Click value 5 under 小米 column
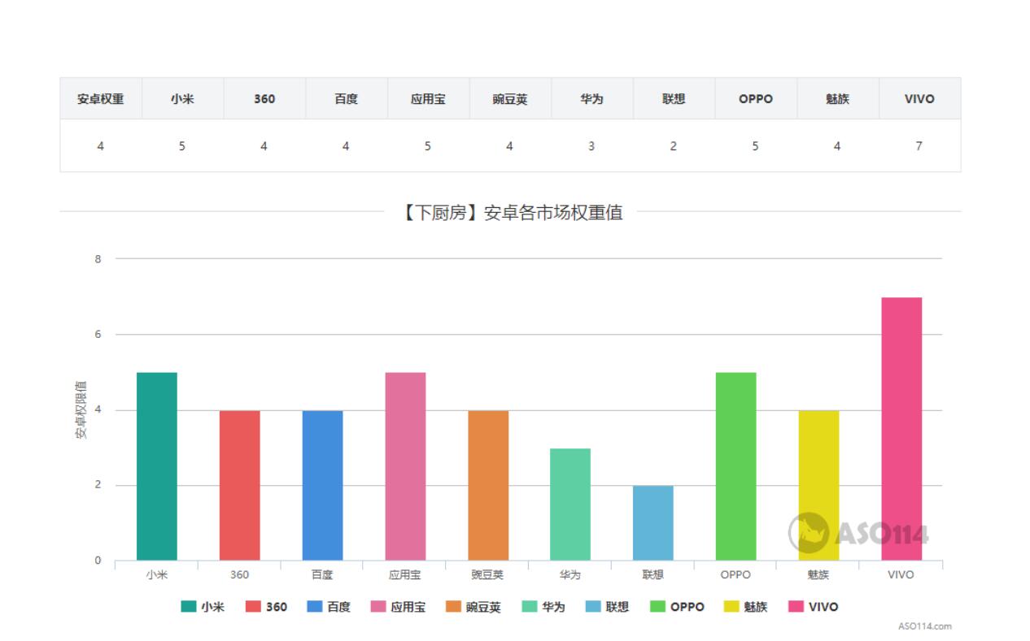Image resolution: width=1030 pixels, height=641 pixels. pyautogui.click(x=182, y=146)
